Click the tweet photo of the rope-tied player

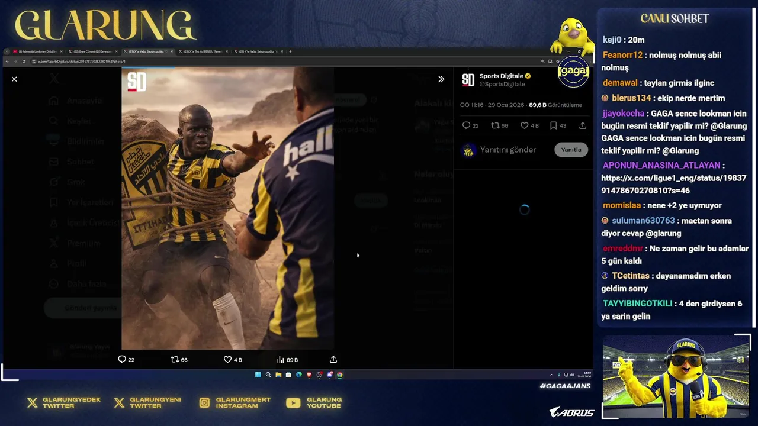pos(228,208)
